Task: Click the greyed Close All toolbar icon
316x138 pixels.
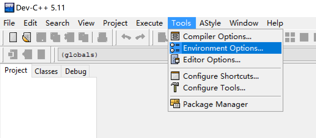Action: [83, 37]
